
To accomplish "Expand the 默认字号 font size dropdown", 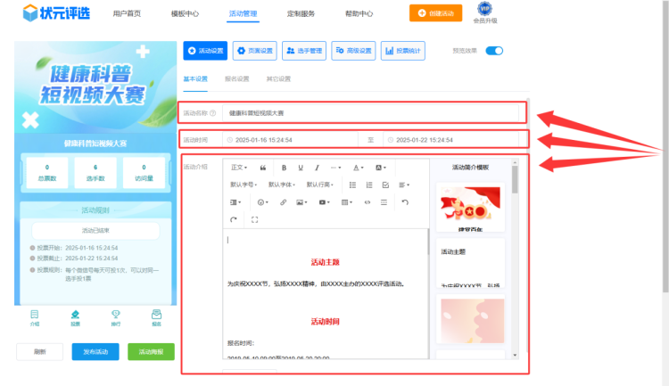I will (244, 185).
